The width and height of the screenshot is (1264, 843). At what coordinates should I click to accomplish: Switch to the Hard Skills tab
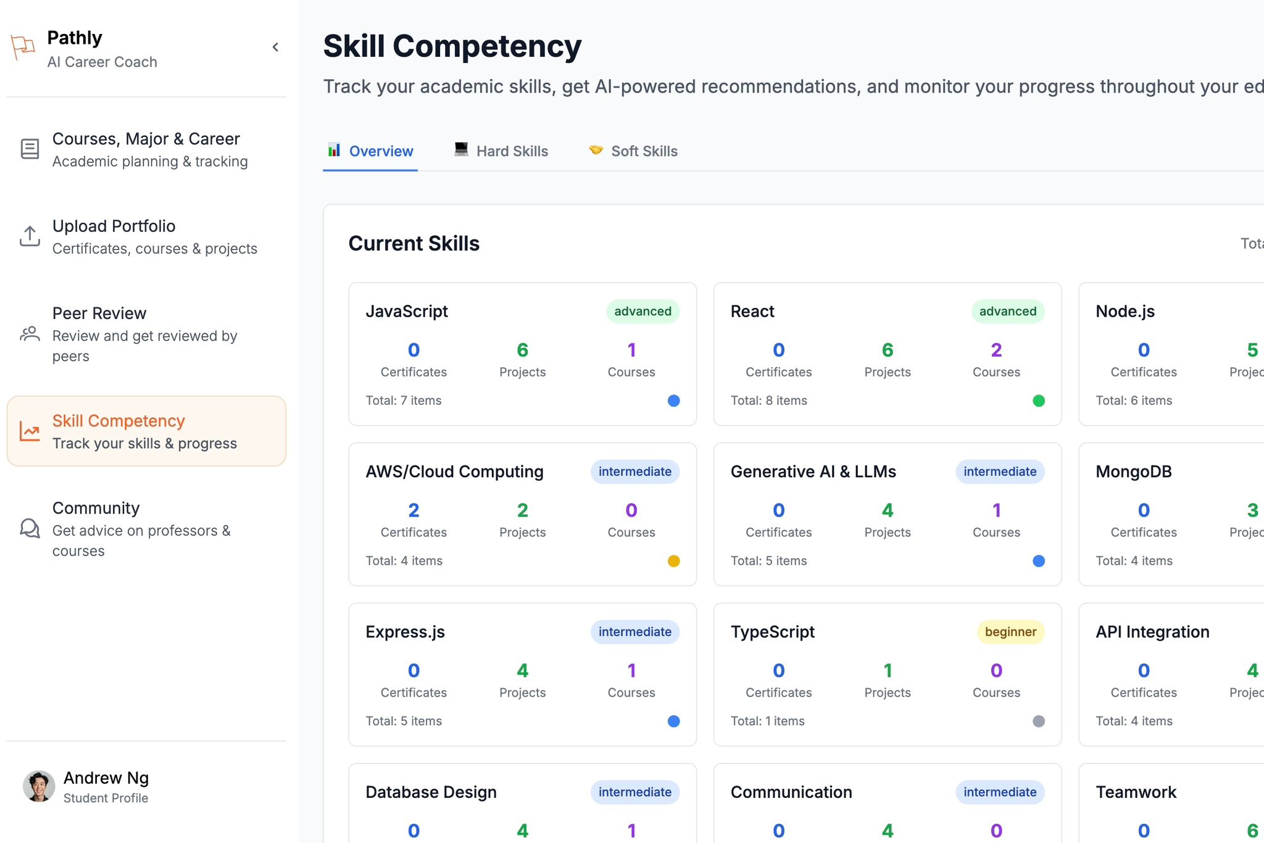(x=512, y=151)
